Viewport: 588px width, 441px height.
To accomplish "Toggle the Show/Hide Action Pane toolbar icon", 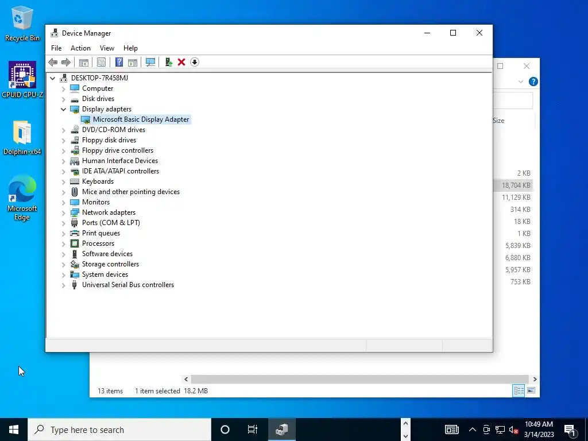I will pyautogui.click(x=133, y=62).
